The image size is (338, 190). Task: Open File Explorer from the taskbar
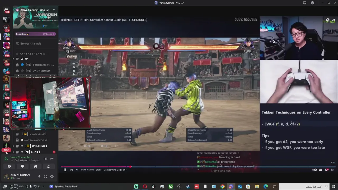(x=257, y=187)
